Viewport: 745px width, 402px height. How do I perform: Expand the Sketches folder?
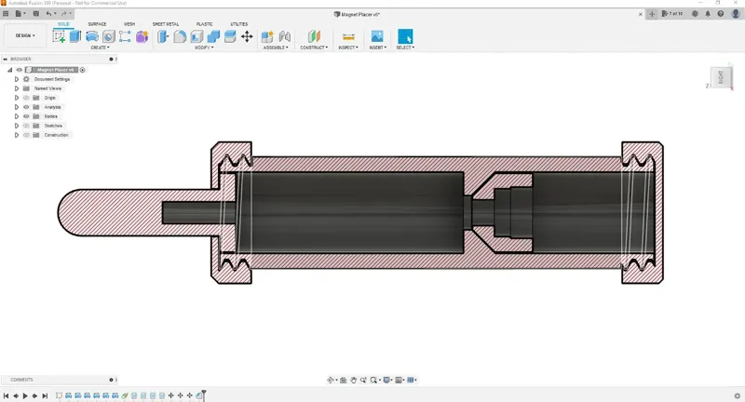[x=17, y=126]
